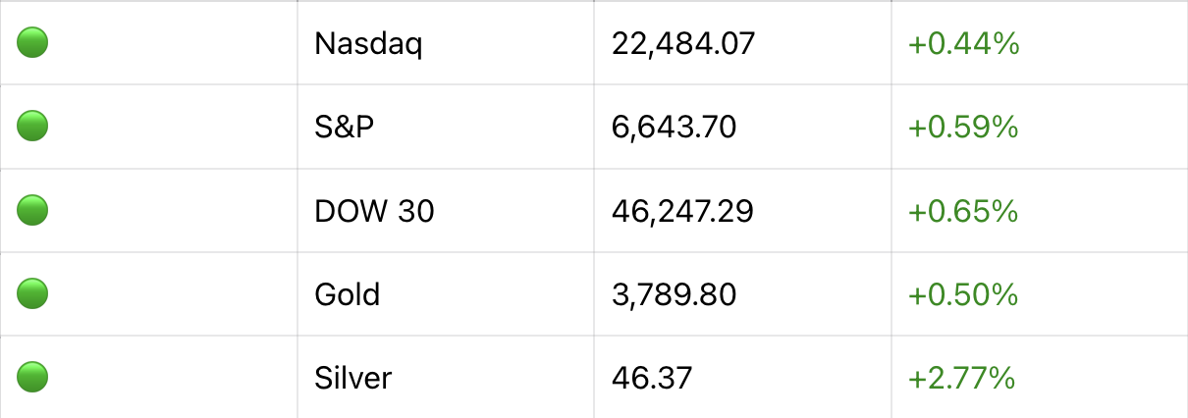1188x418 pixels.
Task: Click the DOW 30 value 46,247.29
Action: click(x=682, y=210)
